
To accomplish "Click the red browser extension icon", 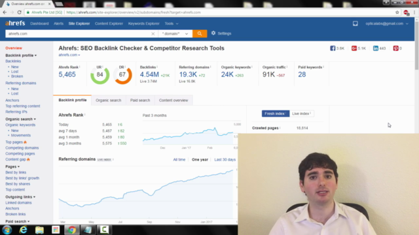I will 406,12.
